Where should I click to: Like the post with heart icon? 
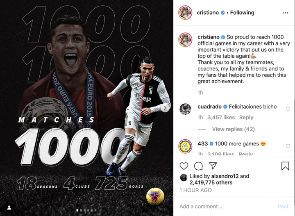(184, 166)
